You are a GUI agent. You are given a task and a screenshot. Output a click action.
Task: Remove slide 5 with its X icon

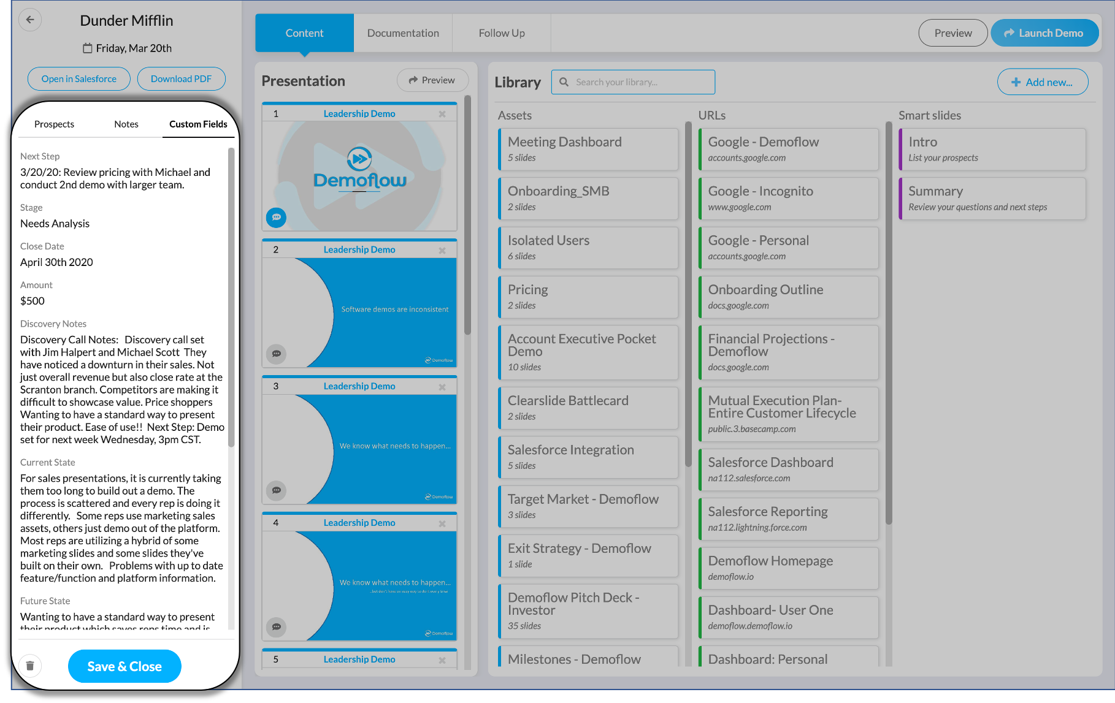pyautogui.click(x=442, y=660)
